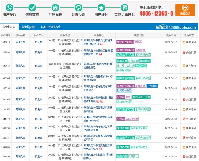Click the 处理反馈 refresh step icon
The image size is (199, 161).
pos(78,8)
